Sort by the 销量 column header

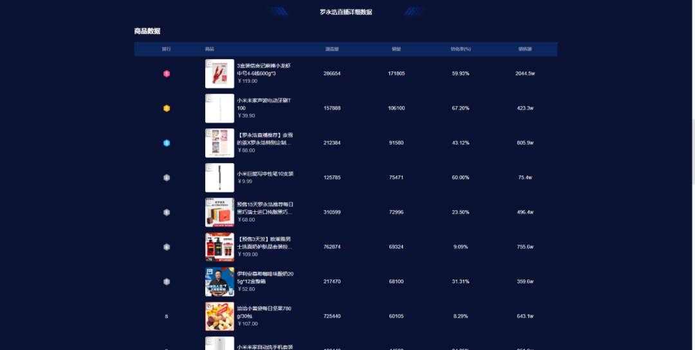point(396,49)
